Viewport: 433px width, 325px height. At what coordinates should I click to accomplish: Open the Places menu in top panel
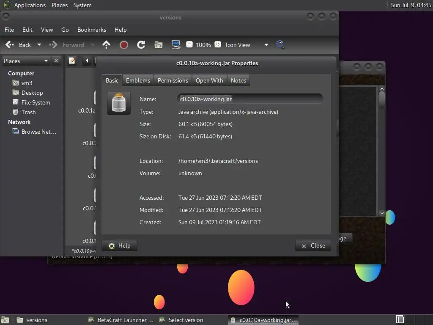coord(60,5)
